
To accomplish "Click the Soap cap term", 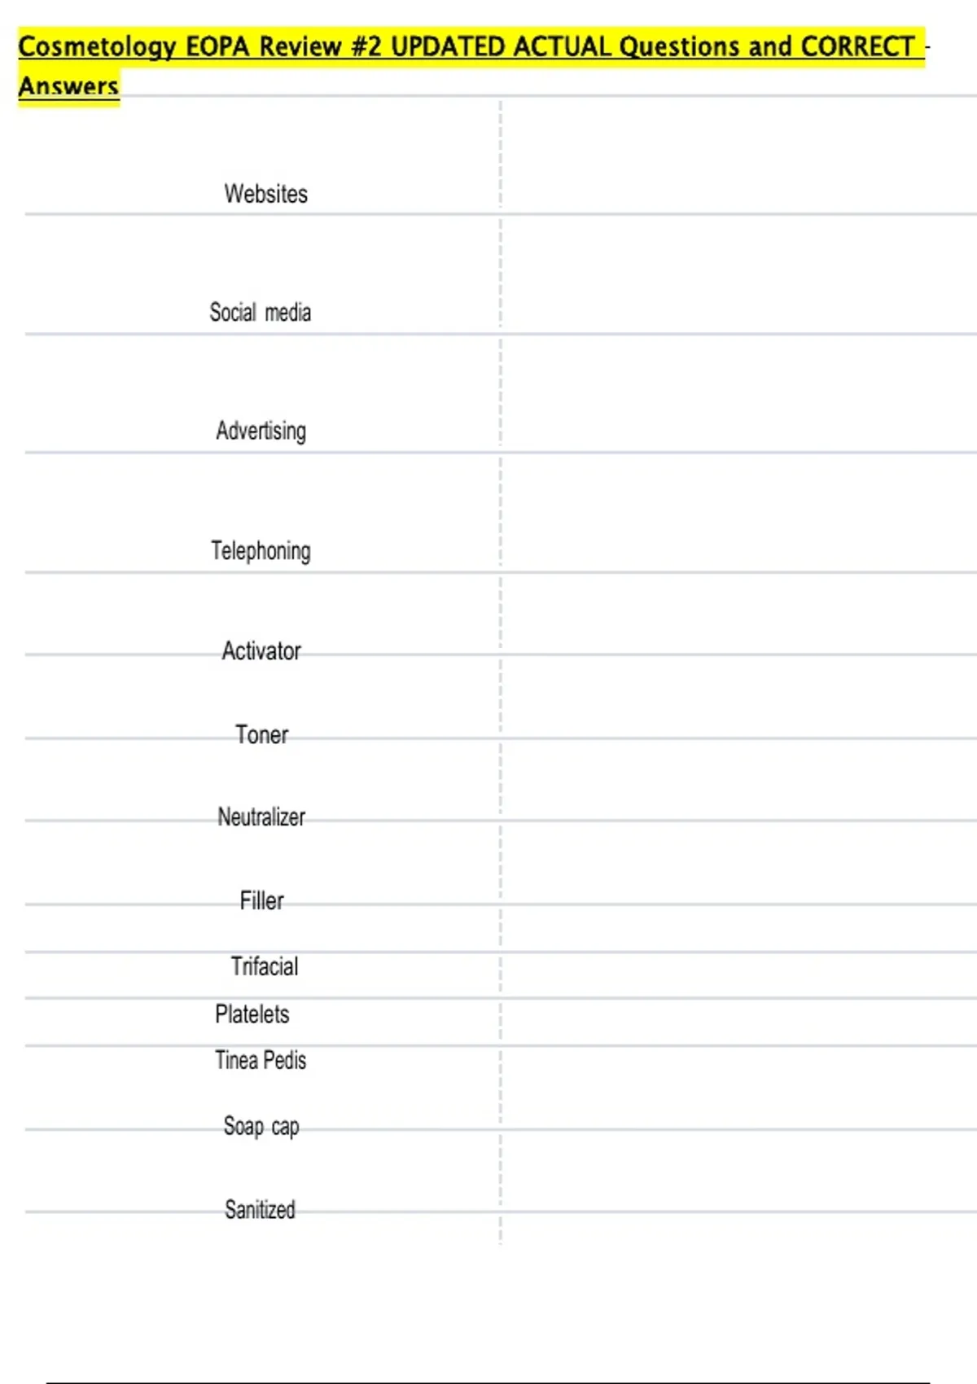I will pyautogui.click(x=261, y=1126).
